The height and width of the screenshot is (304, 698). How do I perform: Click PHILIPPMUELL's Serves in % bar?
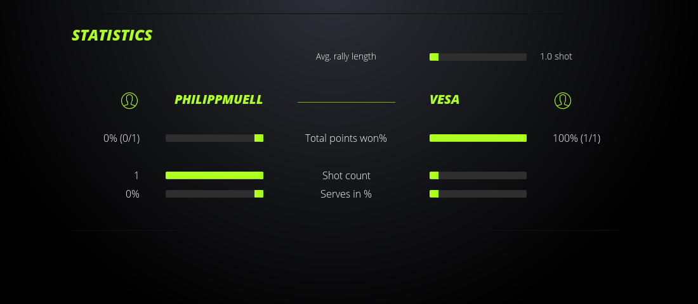pos(214,194)
